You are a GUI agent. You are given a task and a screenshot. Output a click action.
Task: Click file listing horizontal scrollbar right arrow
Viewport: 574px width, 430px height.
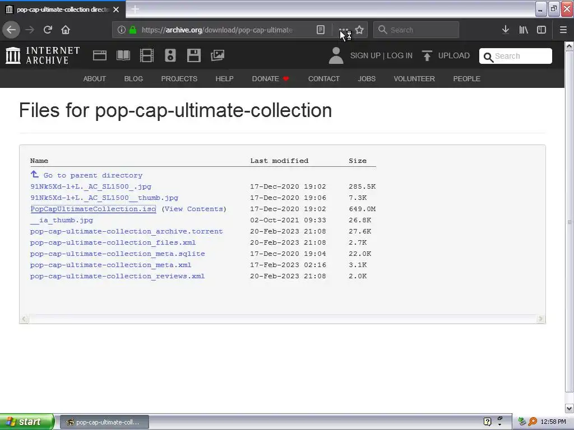click(x=541, y=319)
